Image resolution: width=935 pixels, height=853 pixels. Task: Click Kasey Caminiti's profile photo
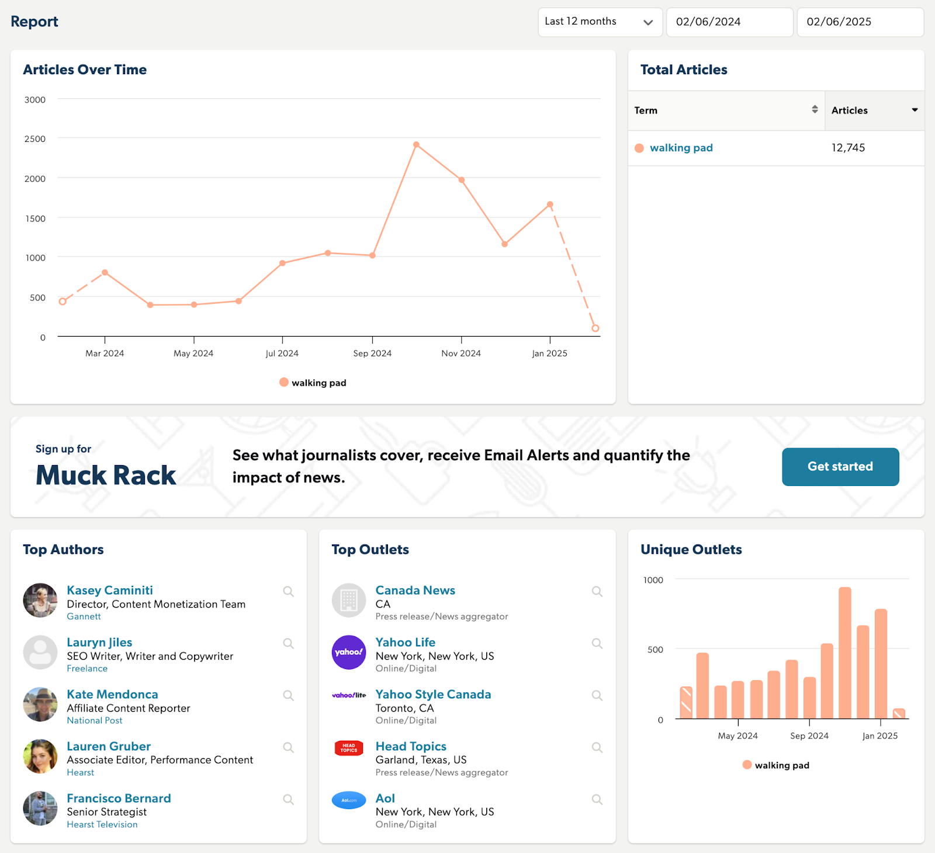point(40,600)
